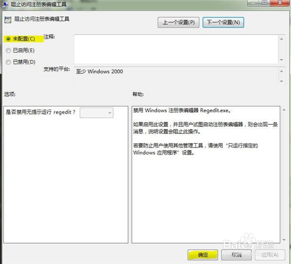Click up arrow of help pane scrollbar
This screenshot has width=291, height=264.
point(284,110)
